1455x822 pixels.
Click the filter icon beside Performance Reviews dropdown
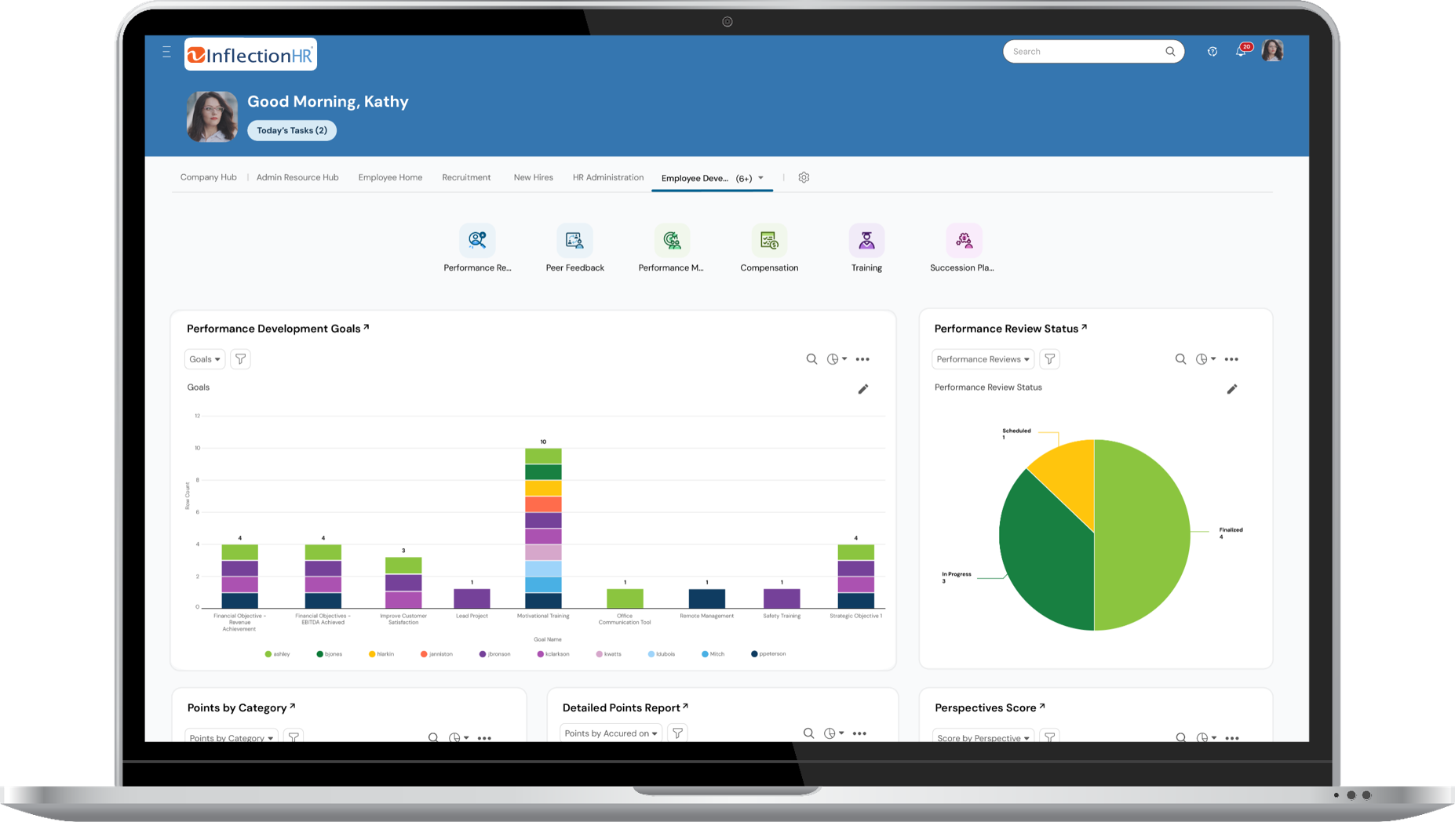[1049, 359]
